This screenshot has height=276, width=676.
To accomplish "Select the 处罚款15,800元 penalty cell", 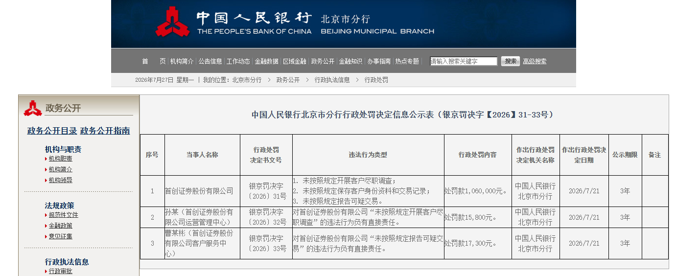I will tap(478, 217).
